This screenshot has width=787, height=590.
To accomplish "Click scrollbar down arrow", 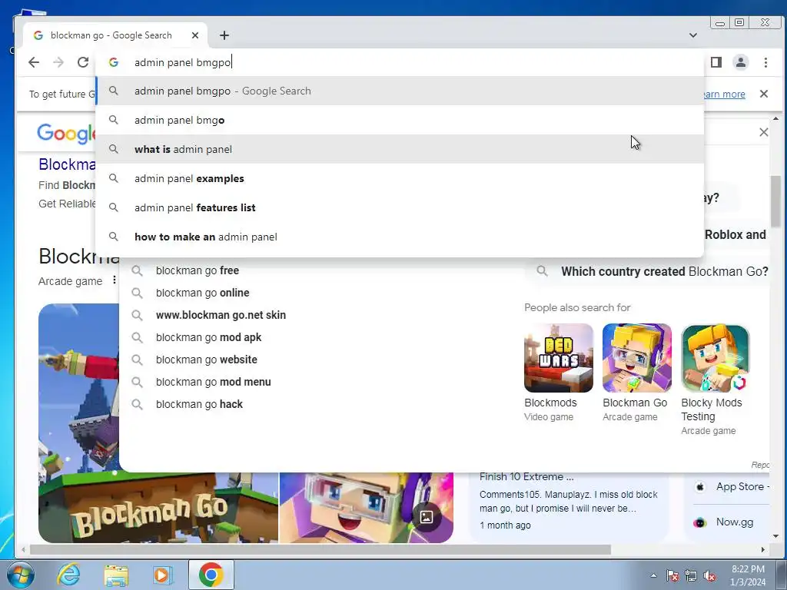I will 776,536.
